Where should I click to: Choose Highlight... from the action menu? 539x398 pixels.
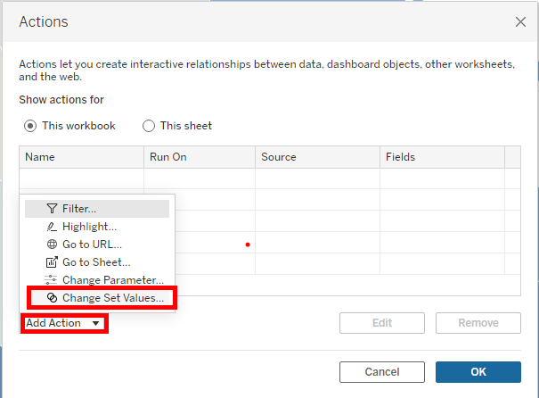point(97,227)
